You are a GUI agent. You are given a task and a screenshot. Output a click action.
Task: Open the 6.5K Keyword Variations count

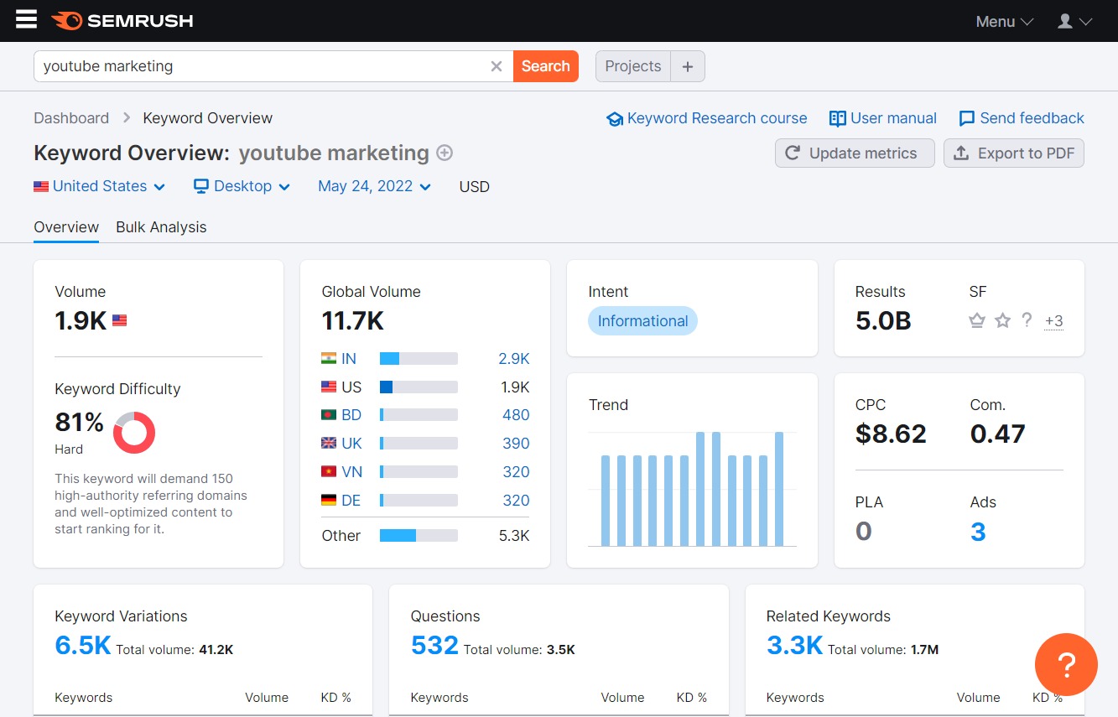click(83, 645)
